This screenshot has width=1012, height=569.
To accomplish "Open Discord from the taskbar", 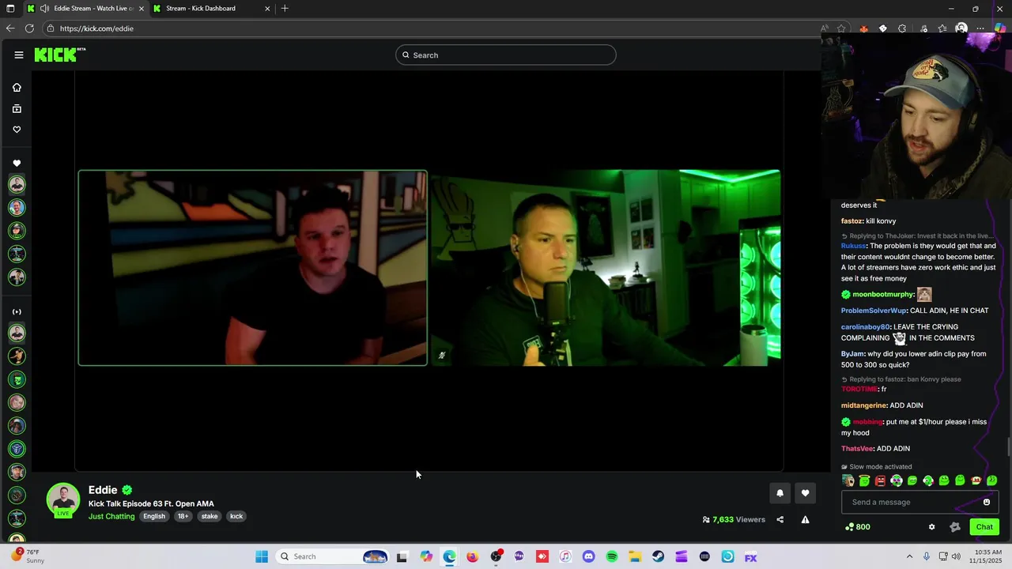I will tap(588, 556).
